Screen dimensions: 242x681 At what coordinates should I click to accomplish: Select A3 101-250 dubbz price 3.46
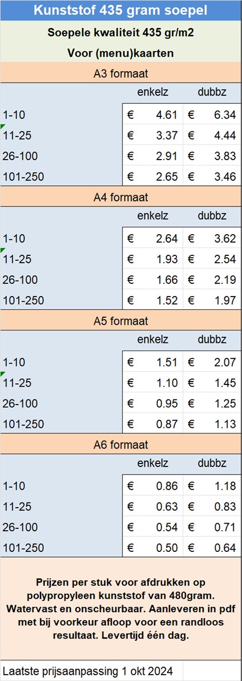click(x=212, y=177)
